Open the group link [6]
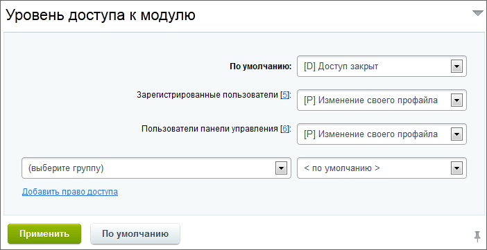The height and width of the screenshot is (250, 487). (x=284, y=129)
